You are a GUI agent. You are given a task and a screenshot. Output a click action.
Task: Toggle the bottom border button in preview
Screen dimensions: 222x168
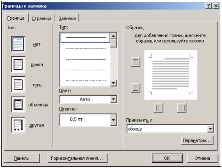pos(135,88)
